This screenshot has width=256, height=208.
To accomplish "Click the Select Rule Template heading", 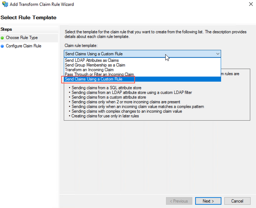I will tap(28, 17).
